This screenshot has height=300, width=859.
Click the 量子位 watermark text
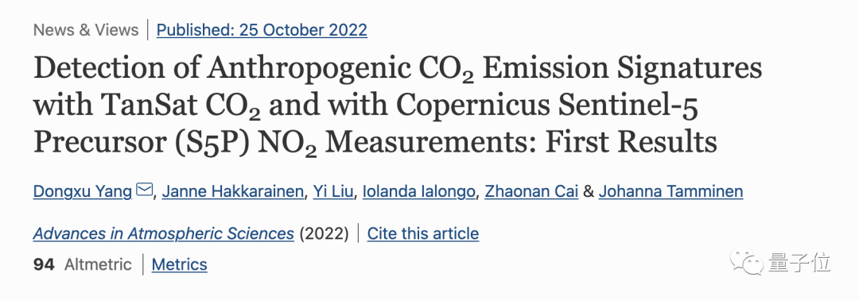[x=799, y=263]
